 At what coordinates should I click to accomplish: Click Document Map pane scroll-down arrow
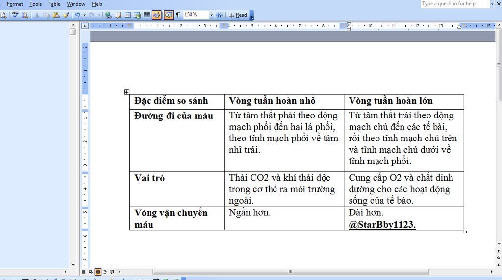click(73, 265)
